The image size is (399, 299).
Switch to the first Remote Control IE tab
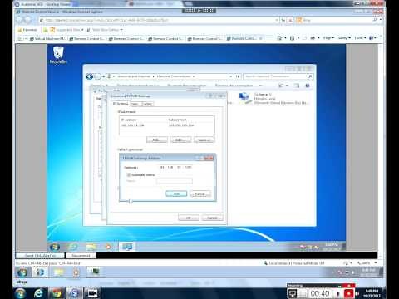click(x=86, y=38)
